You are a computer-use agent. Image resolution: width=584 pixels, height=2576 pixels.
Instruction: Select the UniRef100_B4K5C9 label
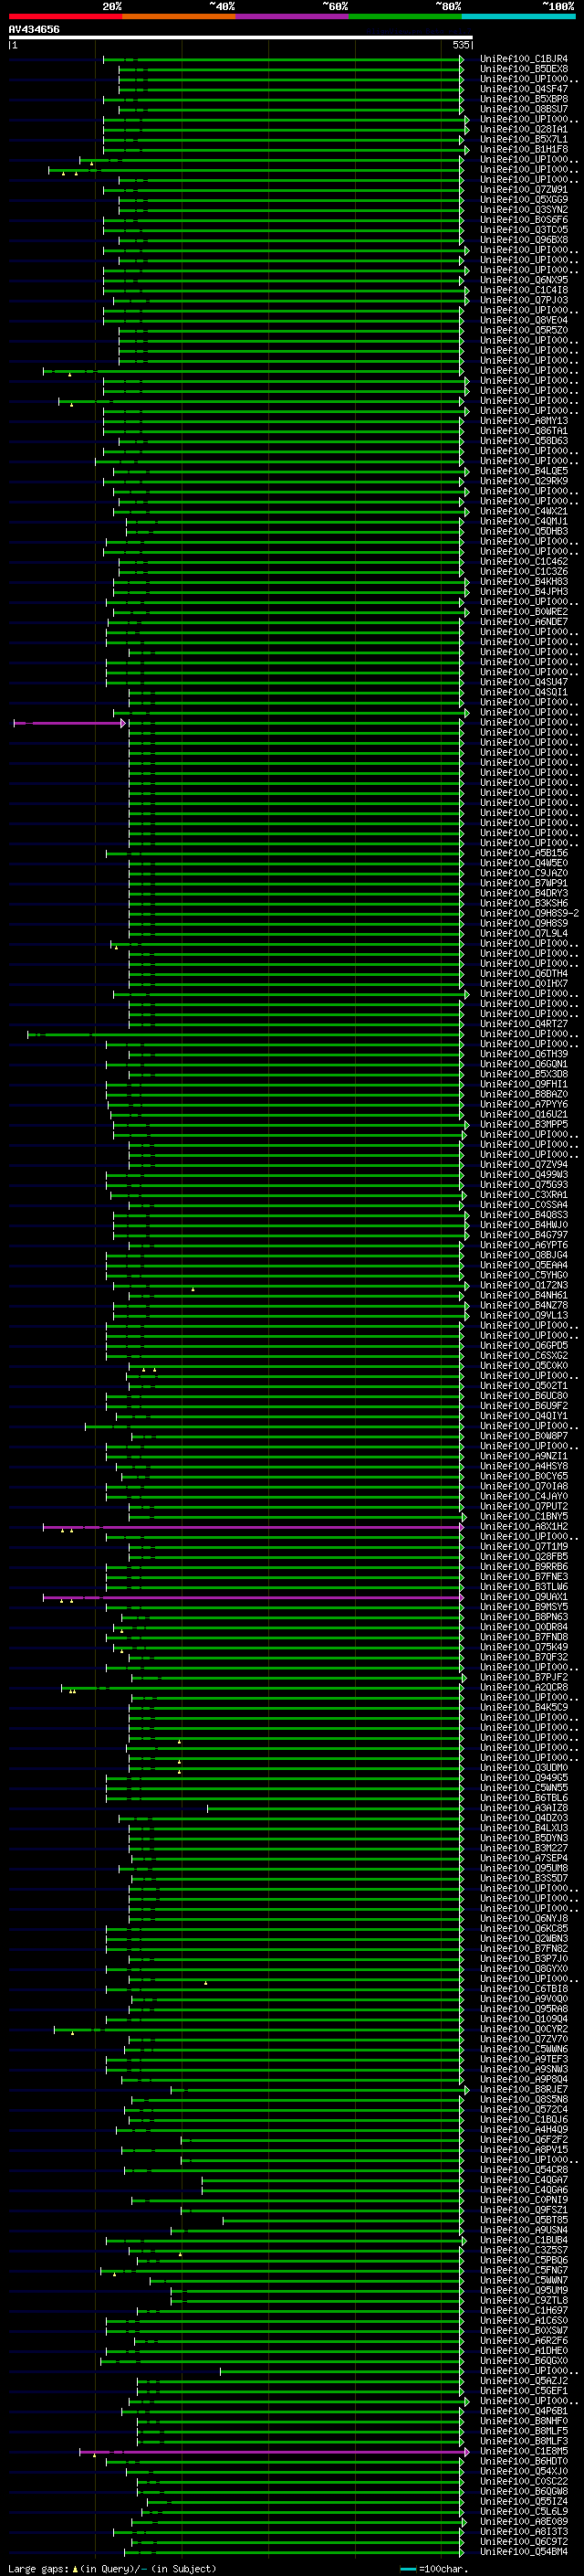524,1707
